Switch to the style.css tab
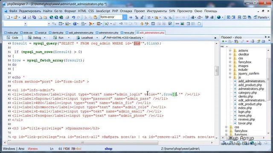Screen dimensions: 273x153 coord(26,33)
